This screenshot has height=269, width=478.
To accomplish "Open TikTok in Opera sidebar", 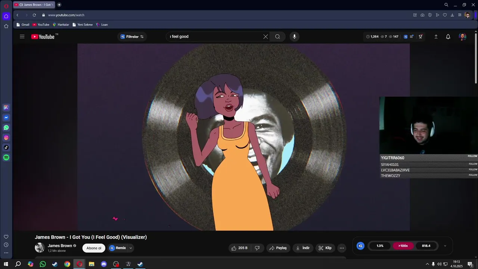I will coord(6,148).
